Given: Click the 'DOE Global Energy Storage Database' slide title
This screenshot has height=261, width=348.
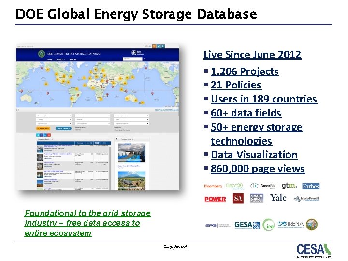Looking at the screenshot, I should [136, 14].
